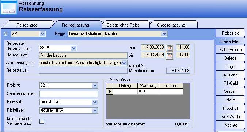
Task: Click the Vorschuss gesamt value 0,00 €
Action: pyautogui.click(x=181, y=124)
